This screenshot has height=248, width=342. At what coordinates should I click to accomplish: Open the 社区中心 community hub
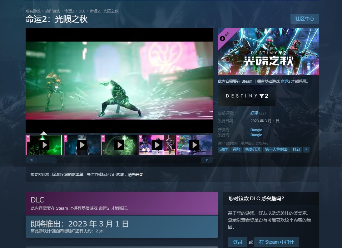pos(305,19)
